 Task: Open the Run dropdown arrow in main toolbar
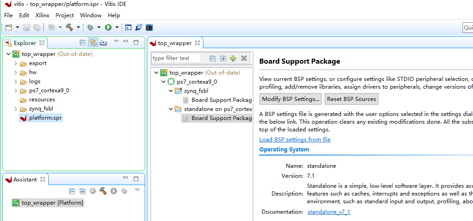[117, 27]
